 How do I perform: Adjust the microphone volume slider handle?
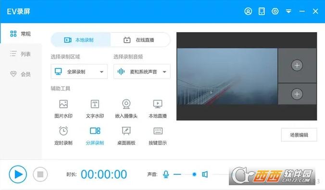click(x=194, y=174)
